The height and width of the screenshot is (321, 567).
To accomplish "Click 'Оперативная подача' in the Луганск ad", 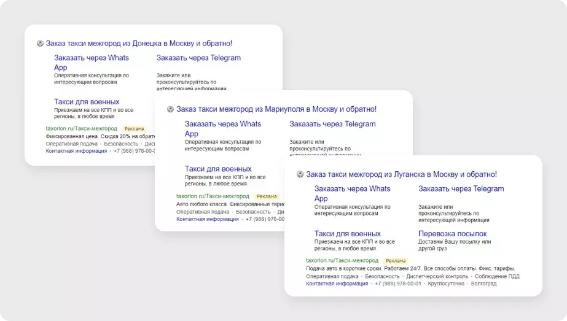I will [332, 276].
